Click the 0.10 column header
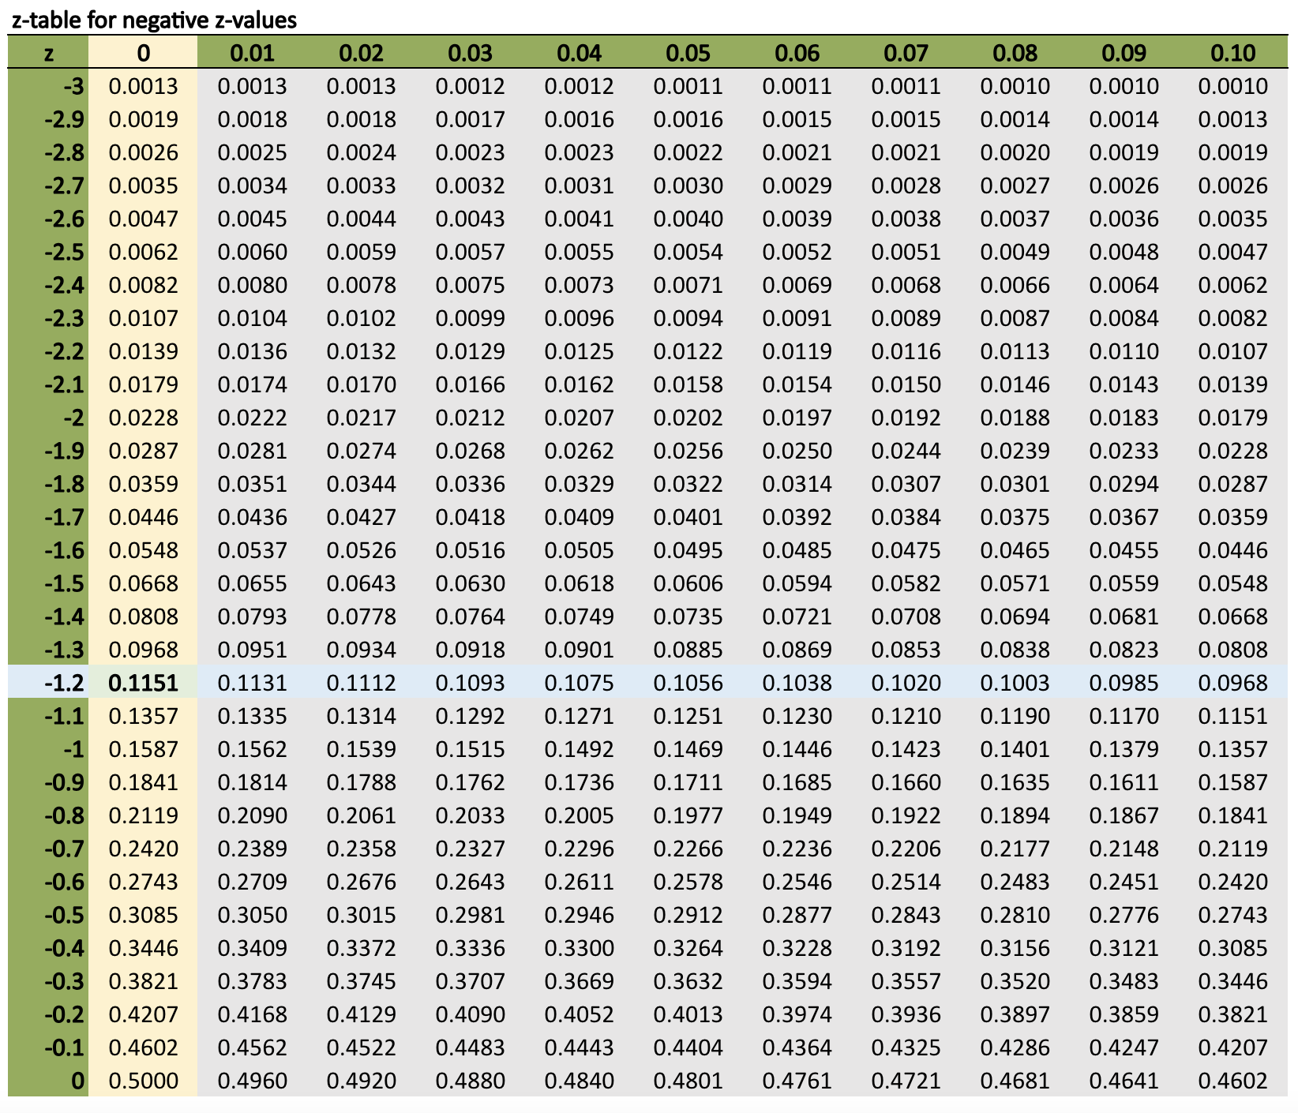1298x1113 pixels. coord(1232,53)
